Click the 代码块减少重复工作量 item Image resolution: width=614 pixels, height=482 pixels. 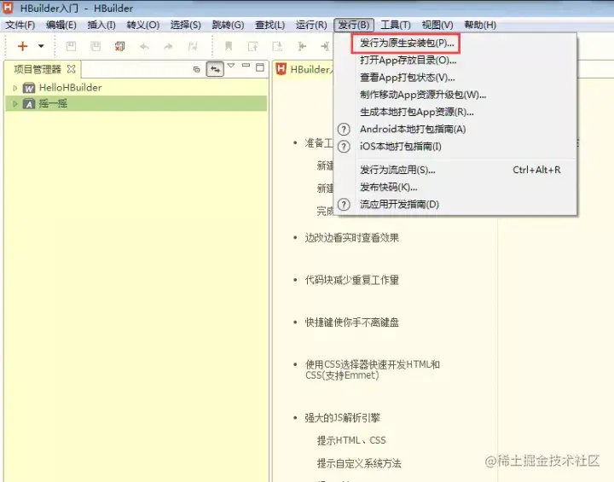[x=351, y=280]
